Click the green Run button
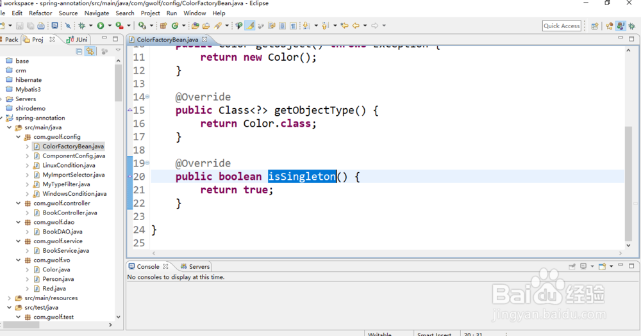 (x=101, y=26)
